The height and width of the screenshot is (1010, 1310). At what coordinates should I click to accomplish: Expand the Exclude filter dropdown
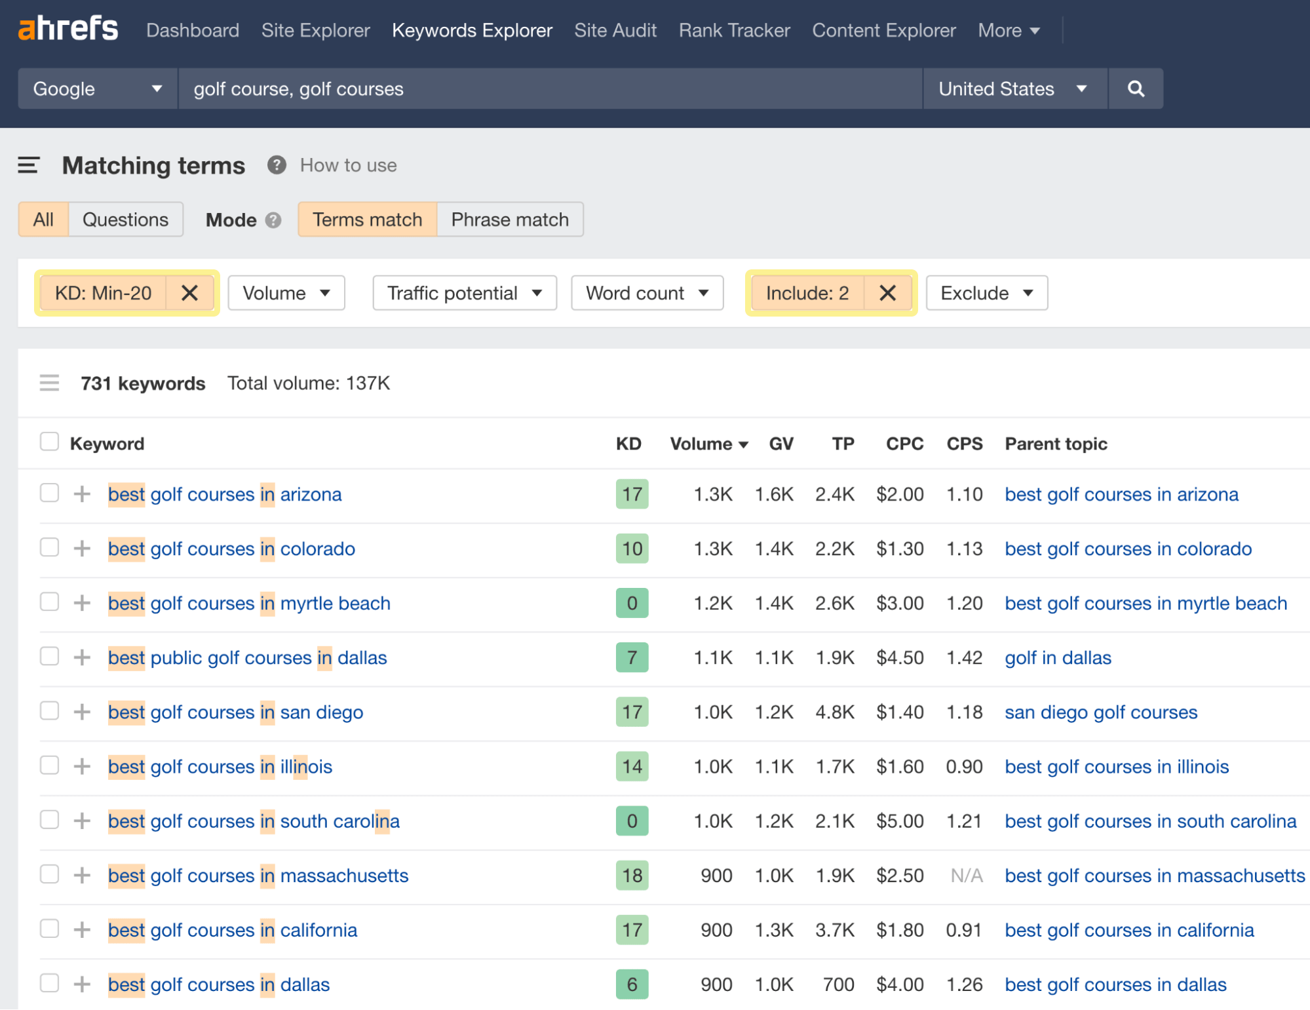click(986, 293)
